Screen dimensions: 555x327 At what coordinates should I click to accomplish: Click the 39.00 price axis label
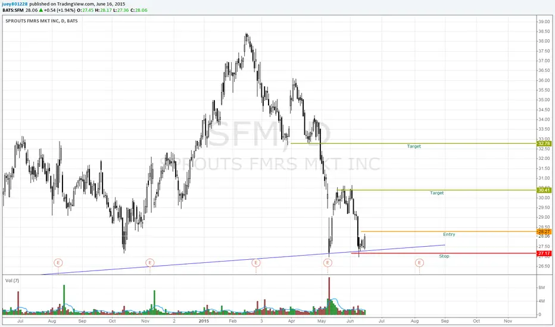(x=544, y=21)
